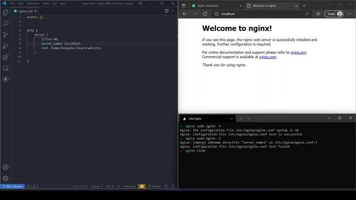356x200 pixels.
Task: Click the Ln 7, Col position indicator
Action: coord(80,187)
